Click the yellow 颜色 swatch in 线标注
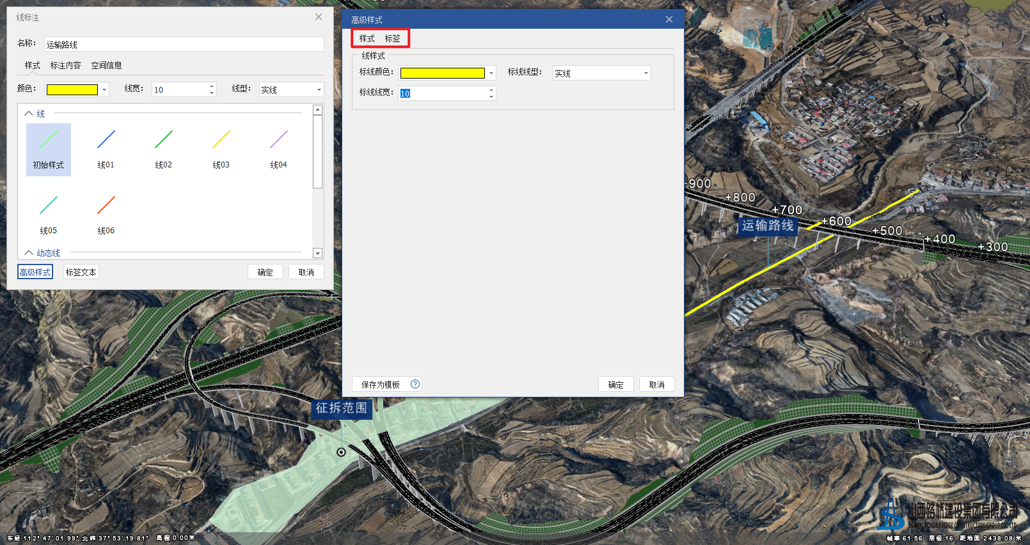Image resolution: width=1030 pixels, height=545 pixels. (72, 90)
